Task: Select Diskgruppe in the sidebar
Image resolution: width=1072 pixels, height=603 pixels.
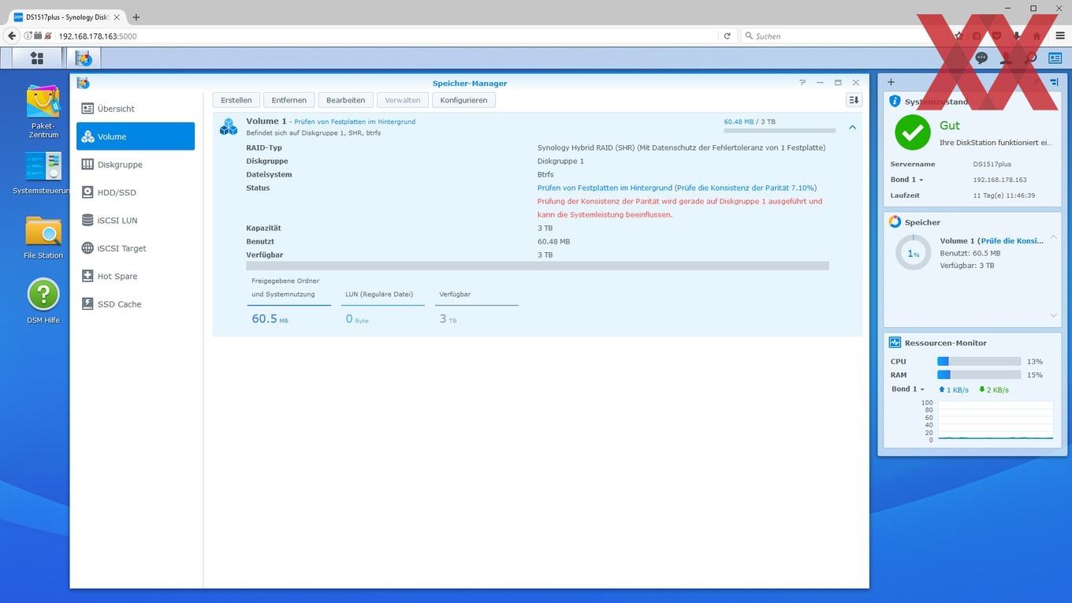Action: [x=136, y=165]
